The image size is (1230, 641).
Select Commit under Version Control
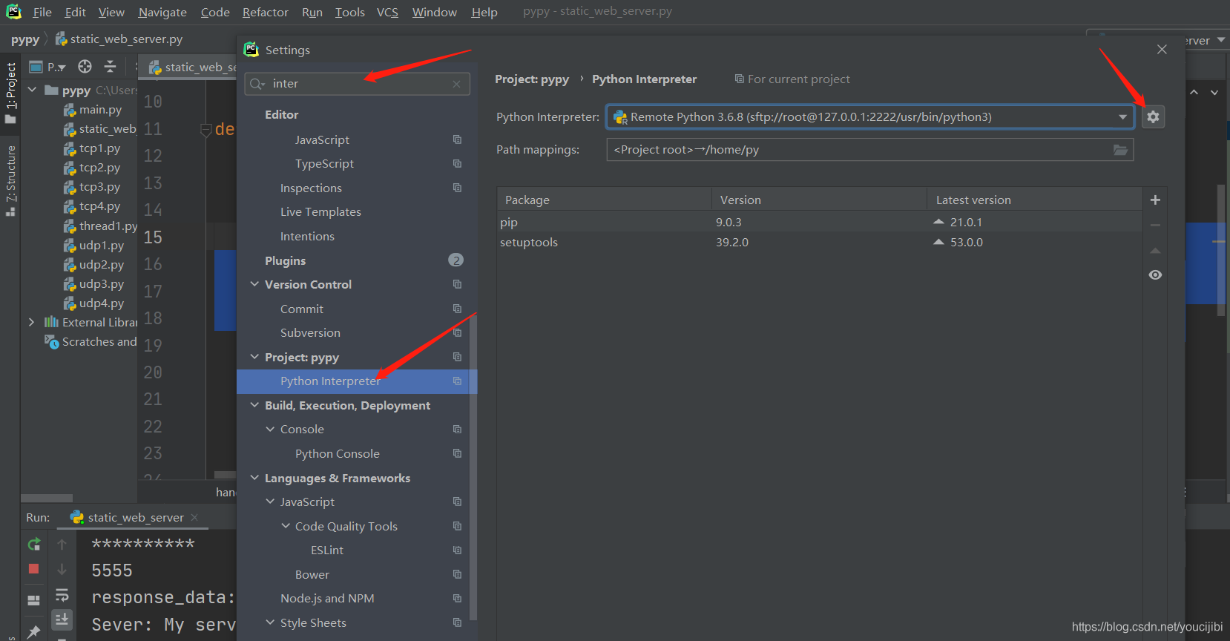(x=302, y=309)
